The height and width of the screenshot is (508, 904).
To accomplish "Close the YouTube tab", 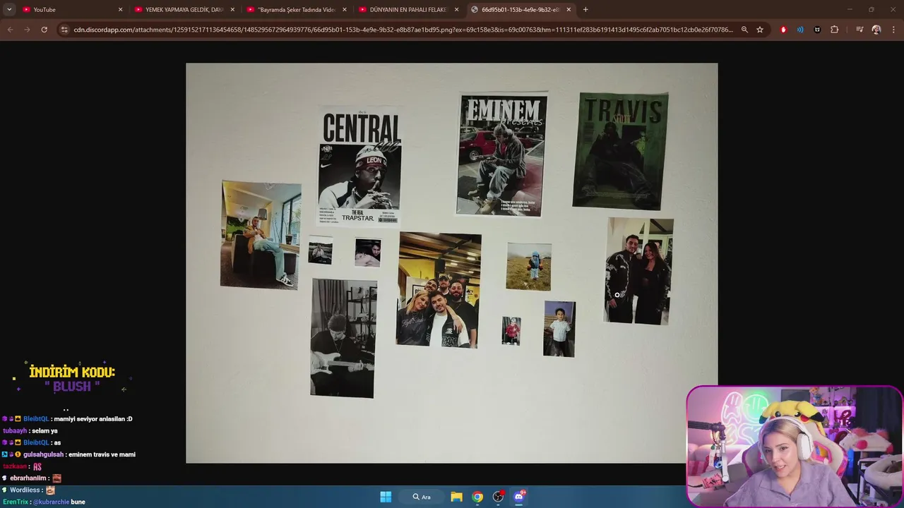I will (120, 9).
